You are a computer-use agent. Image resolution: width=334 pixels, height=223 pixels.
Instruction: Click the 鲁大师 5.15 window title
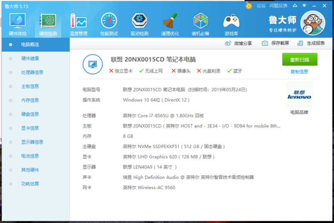click(16, 6)
